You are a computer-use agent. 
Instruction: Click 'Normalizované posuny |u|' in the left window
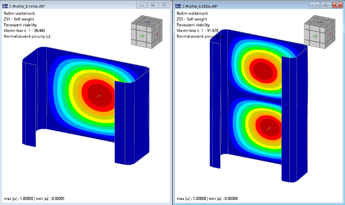click(x=27, y=36)
